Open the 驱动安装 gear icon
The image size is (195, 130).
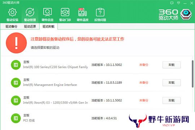click(12, 12)
